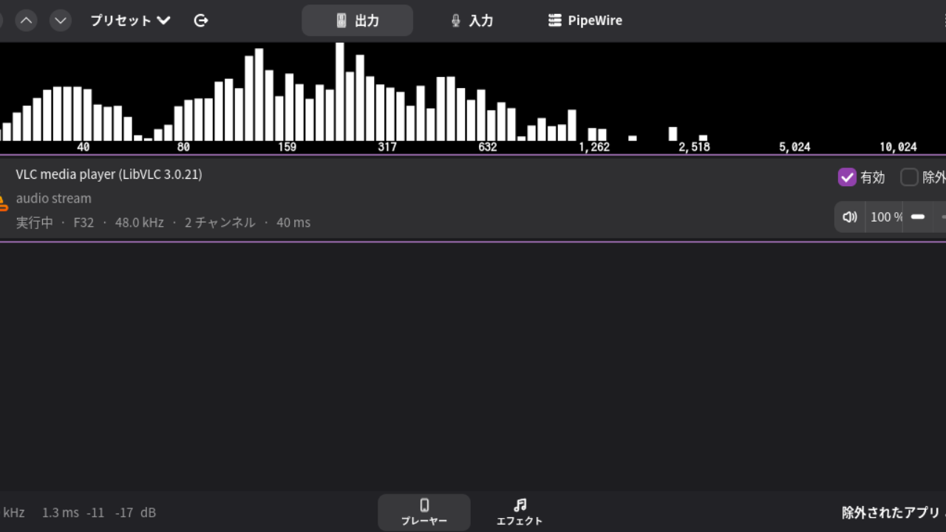The height and width of the screenshot is (532, 946).
Task: Click the VLC cone app icon
Action: [3, 201]
